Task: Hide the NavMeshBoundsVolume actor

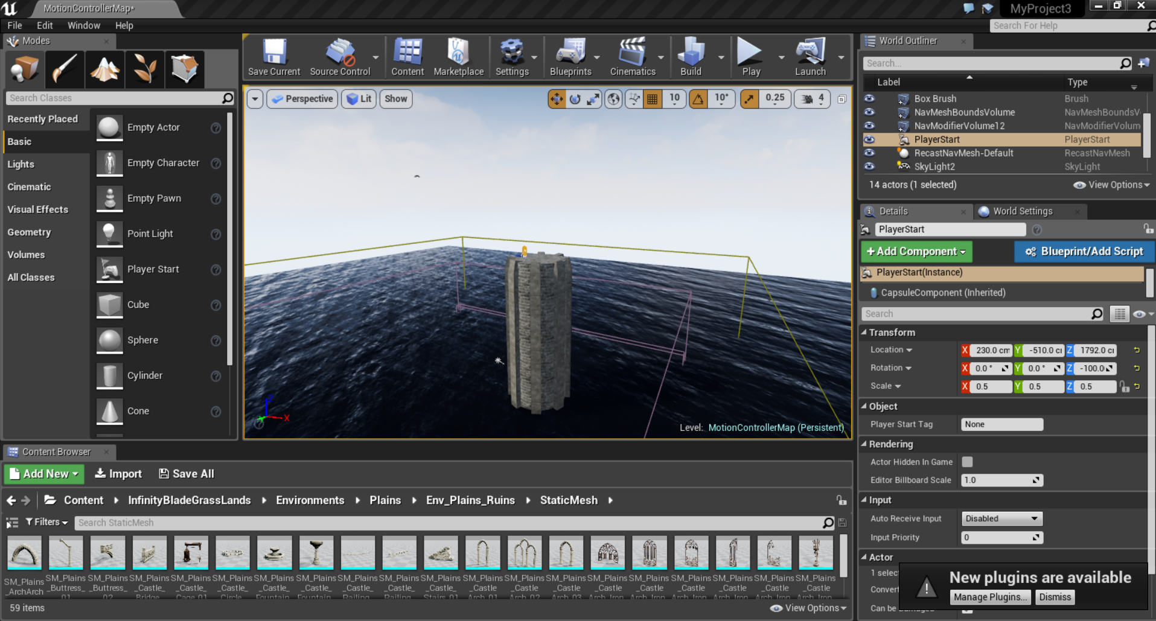Action: pos(869,112)
